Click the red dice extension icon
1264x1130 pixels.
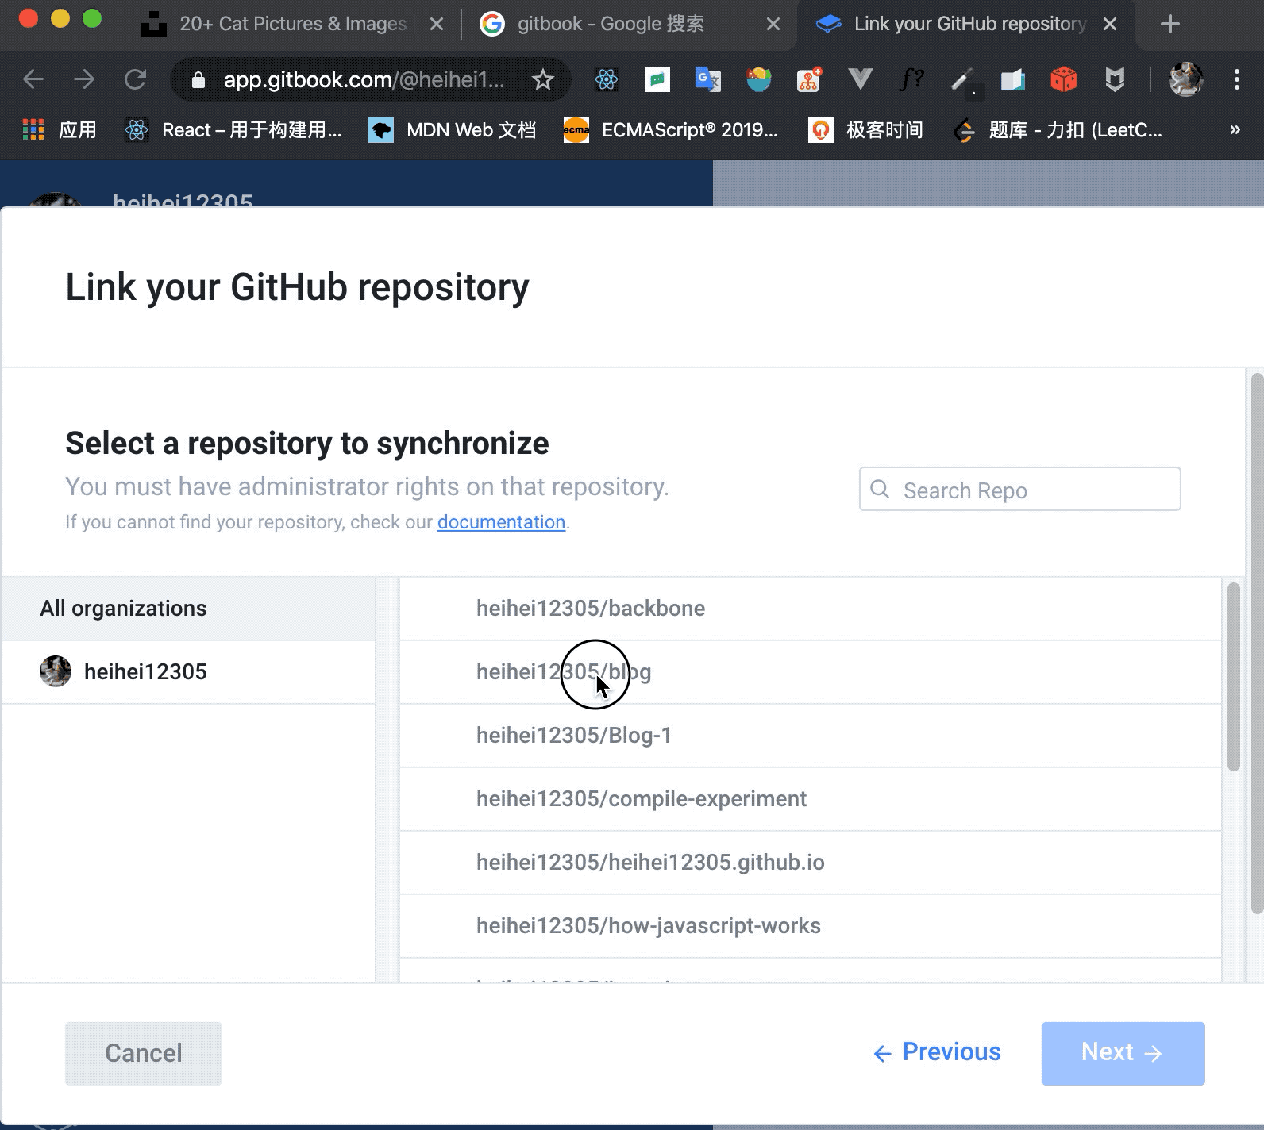pos(1063,79)
